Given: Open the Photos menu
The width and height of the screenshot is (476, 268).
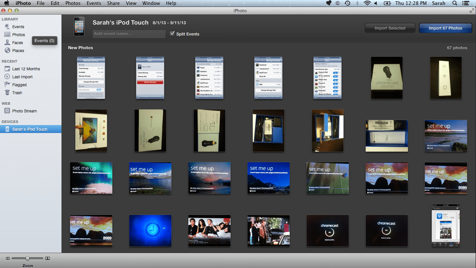Looking at the screenshot, I should [73, 3].
